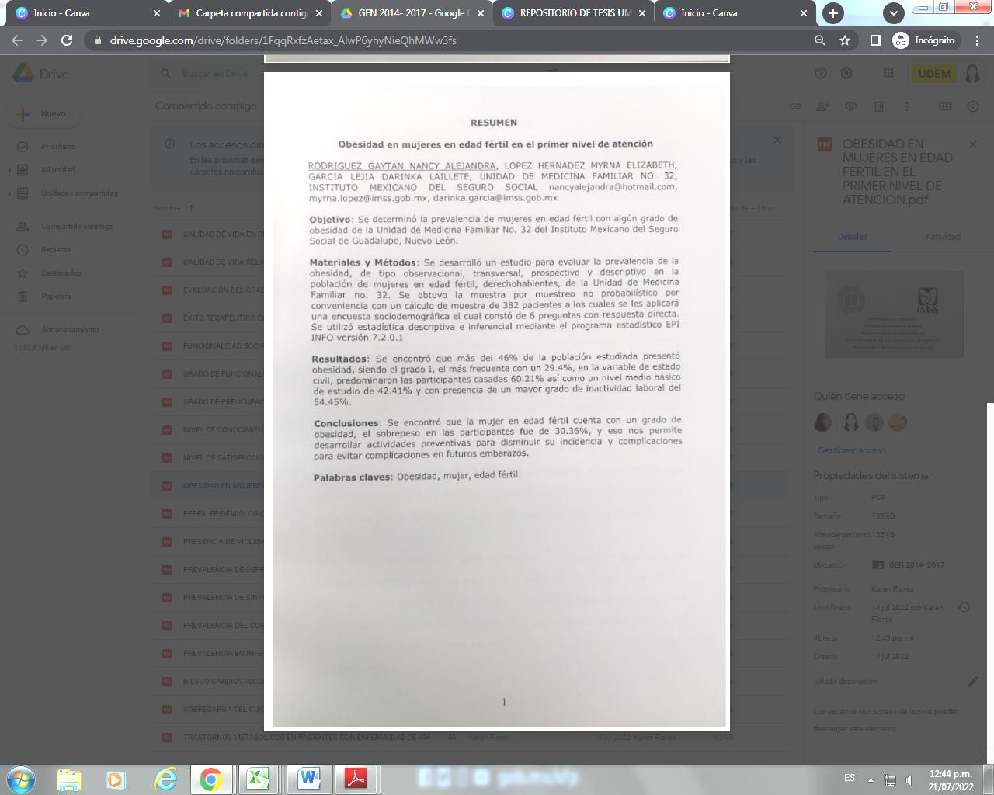Select Prioritario in sidebar
994x795 pixels.
57,147
